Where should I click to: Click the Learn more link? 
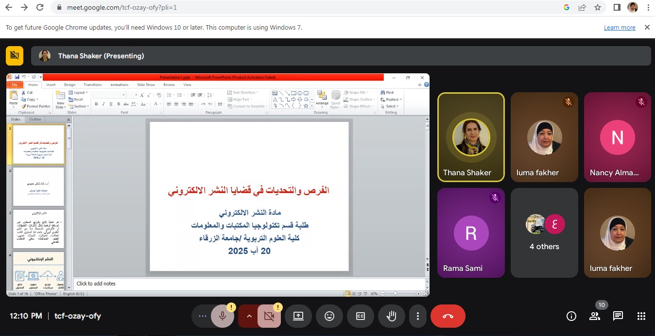point(620,28)
